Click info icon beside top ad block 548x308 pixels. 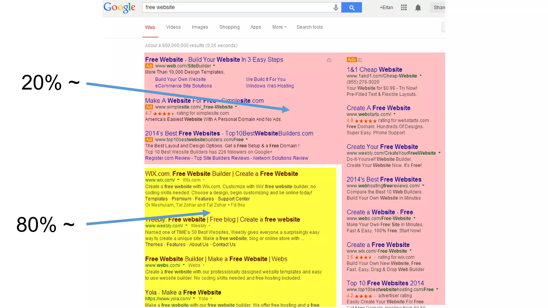pyautogui.click(x=329, y=60)
